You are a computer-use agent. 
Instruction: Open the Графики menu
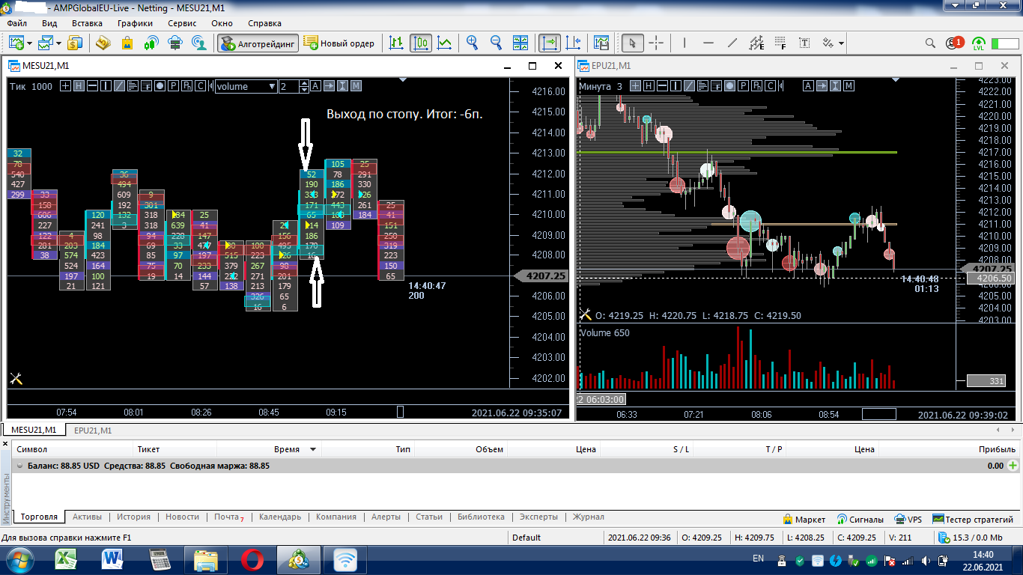[x=135, y=23]
